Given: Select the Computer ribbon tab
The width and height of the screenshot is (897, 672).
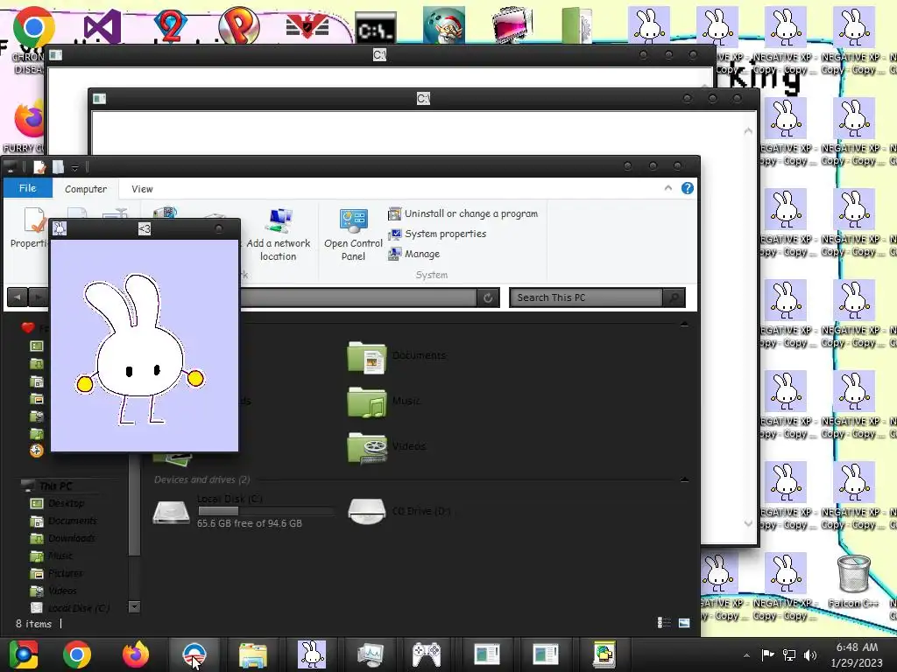Looking at the screenshot, I should 86,189.
